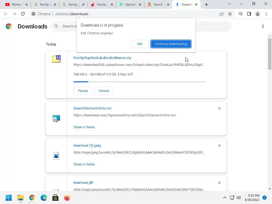Cancel the Family Guy zip download
272x204 pixels.
pyautogui.click(x=104, y=91)
